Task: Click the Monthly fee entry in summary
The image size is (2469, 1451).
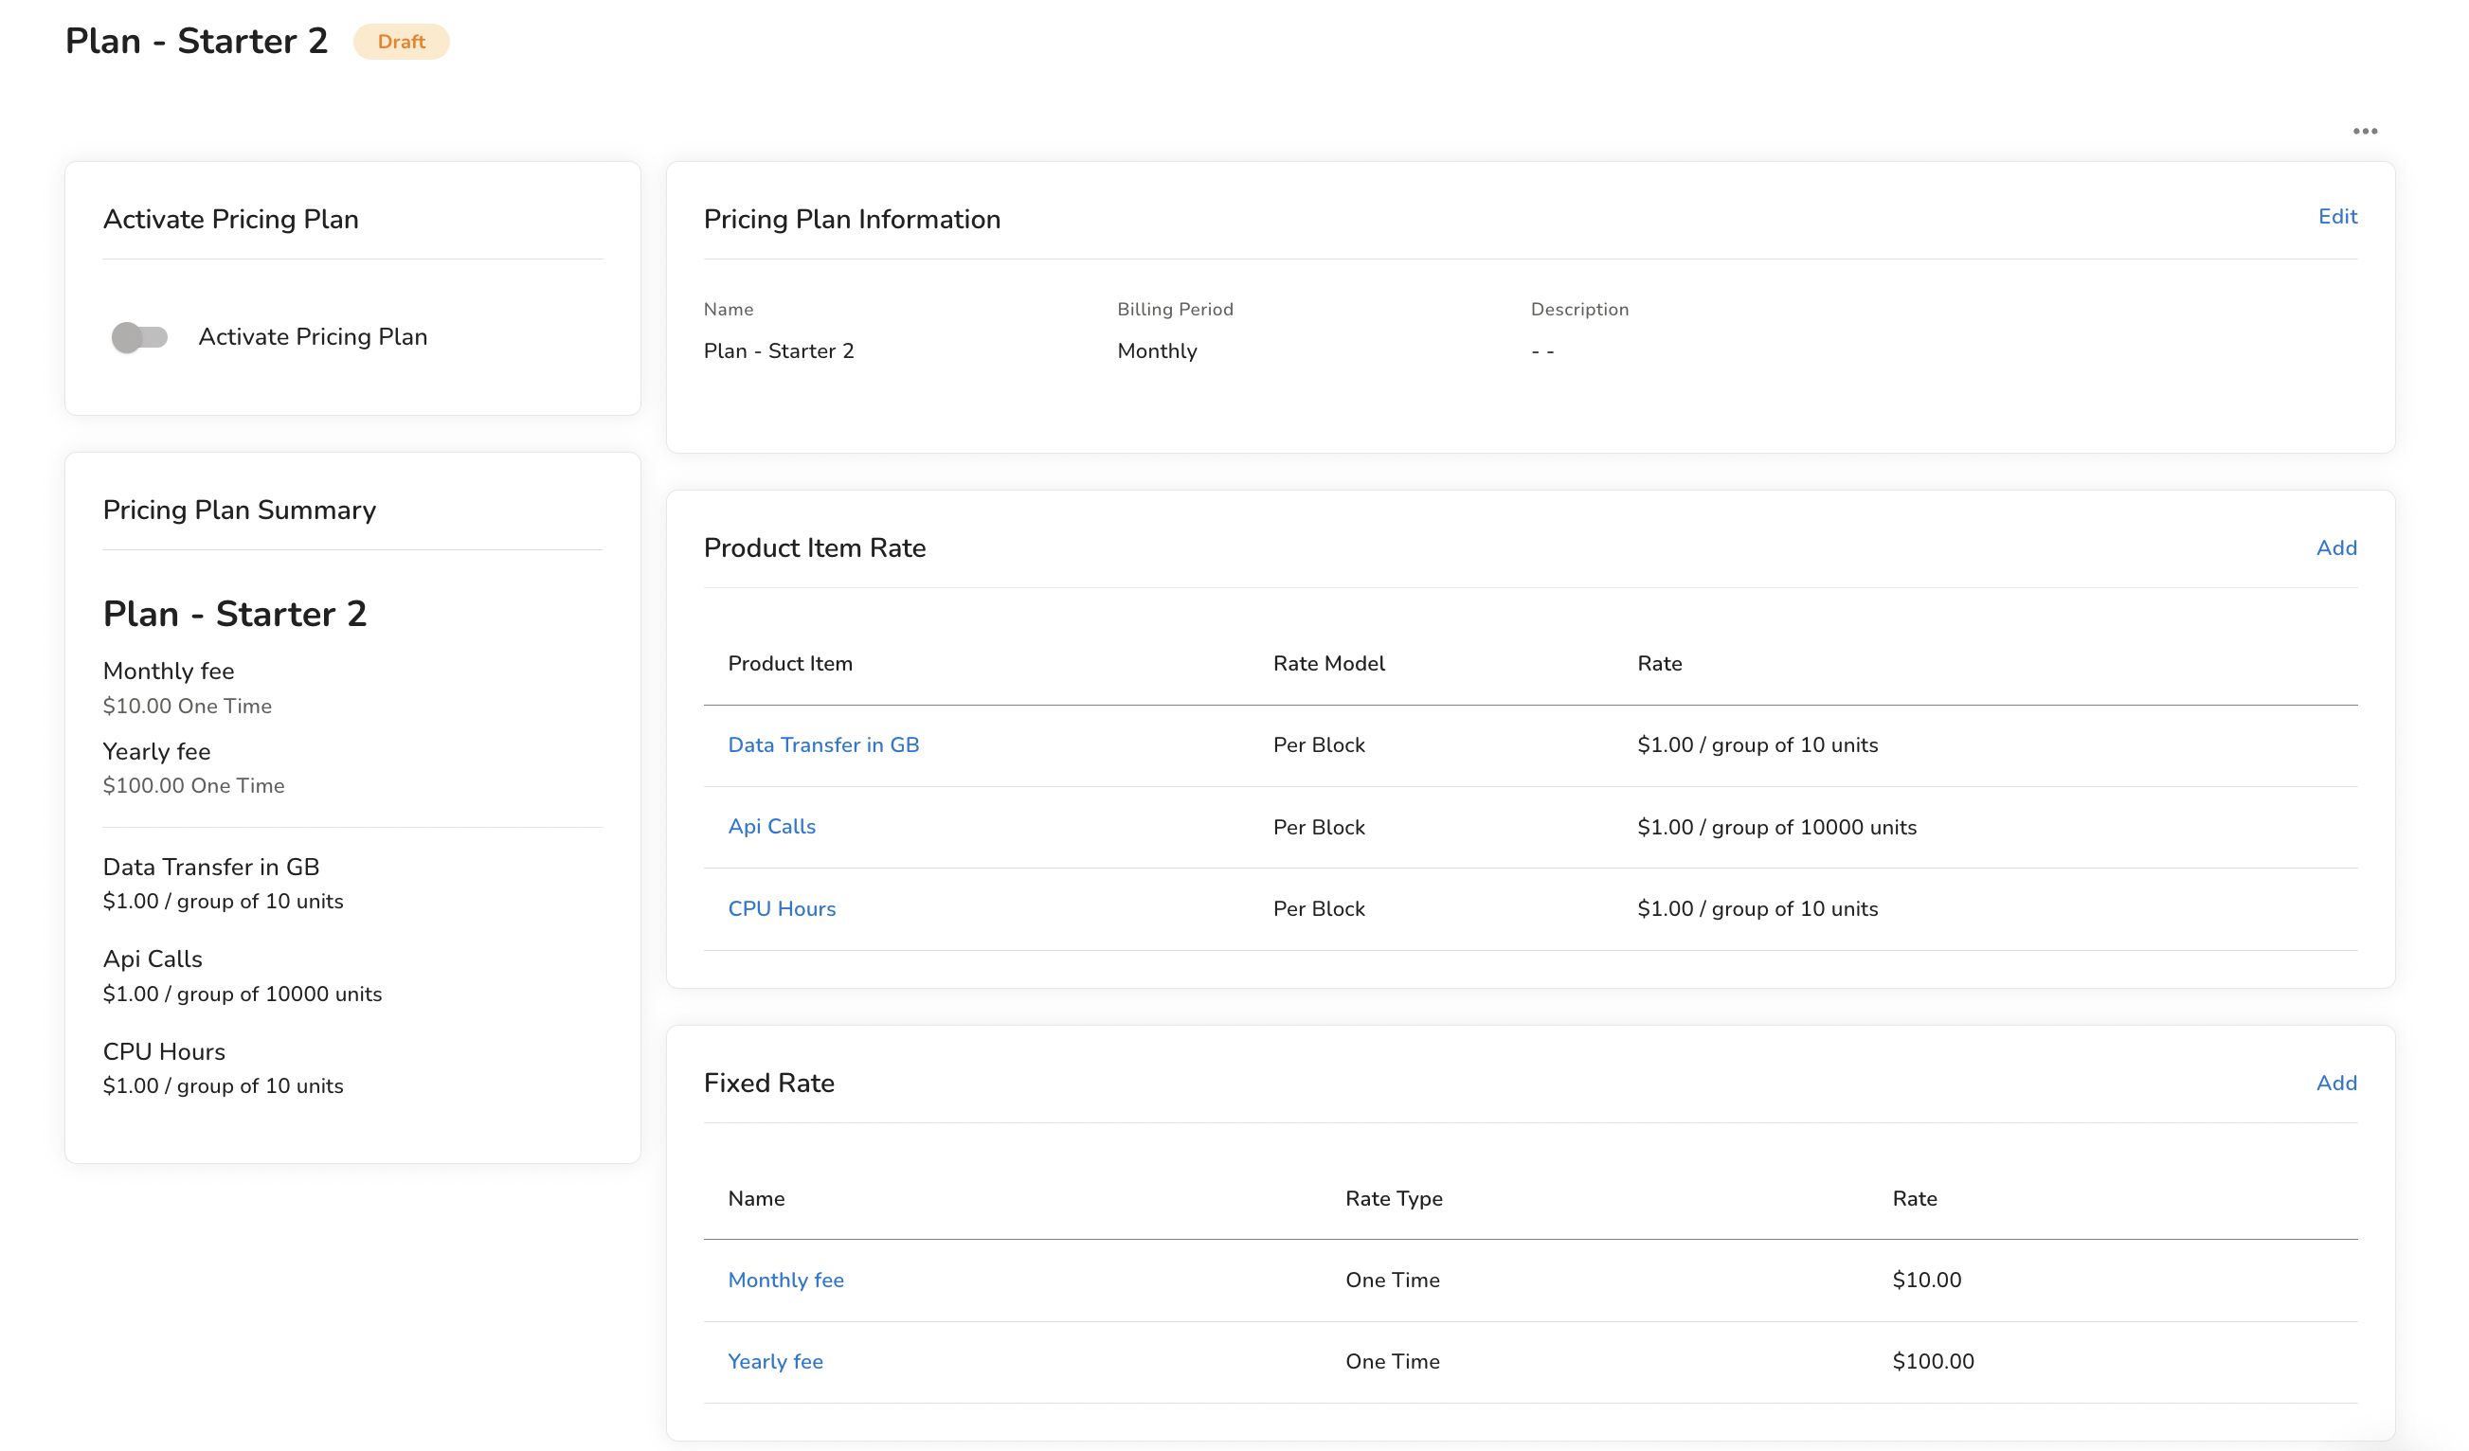Action: click(x=169, y=672)
